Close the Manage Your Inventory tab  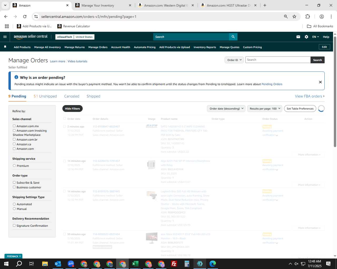(130, 5)
